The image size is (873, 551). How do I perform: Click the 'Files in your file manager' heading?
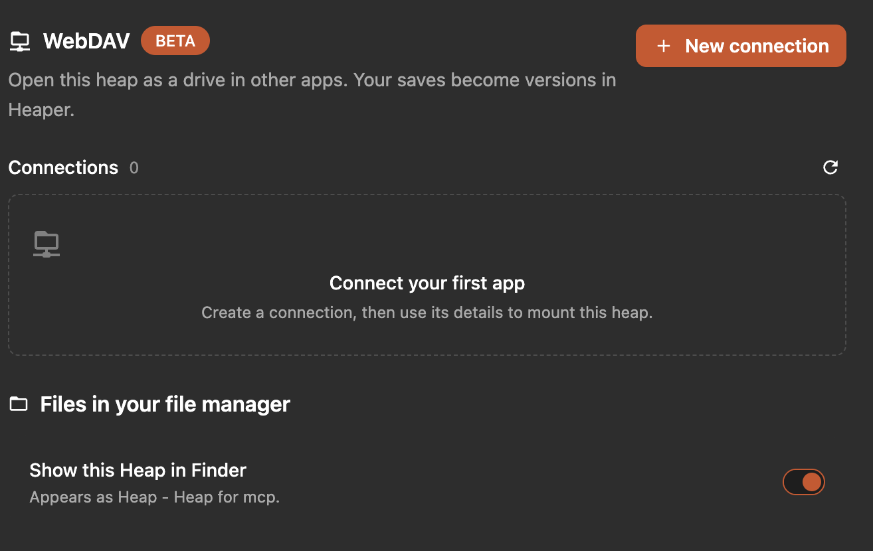point(165,404)
